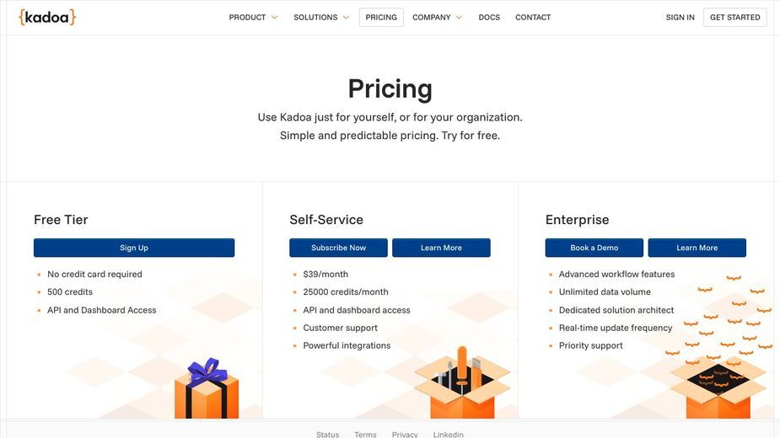Screen dimensions: 780x438
Task: Expand the Company dropdown chevron
Action: click(x=459, y=18)
